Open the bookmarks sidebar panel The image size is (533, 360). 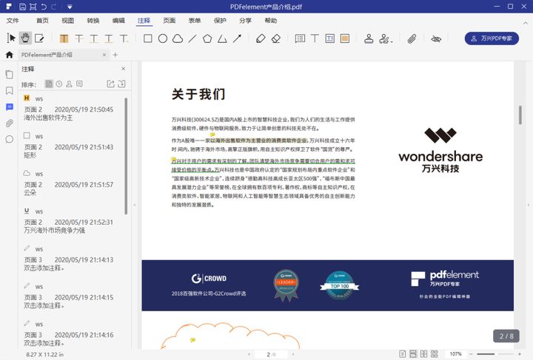click(10, 91)
